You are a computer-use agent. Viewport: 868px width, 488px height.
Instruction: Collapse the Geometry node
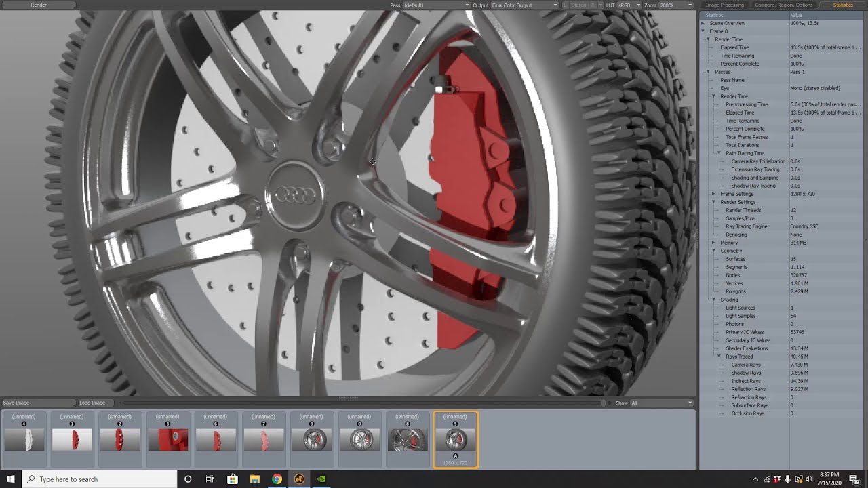pos(713,251)
